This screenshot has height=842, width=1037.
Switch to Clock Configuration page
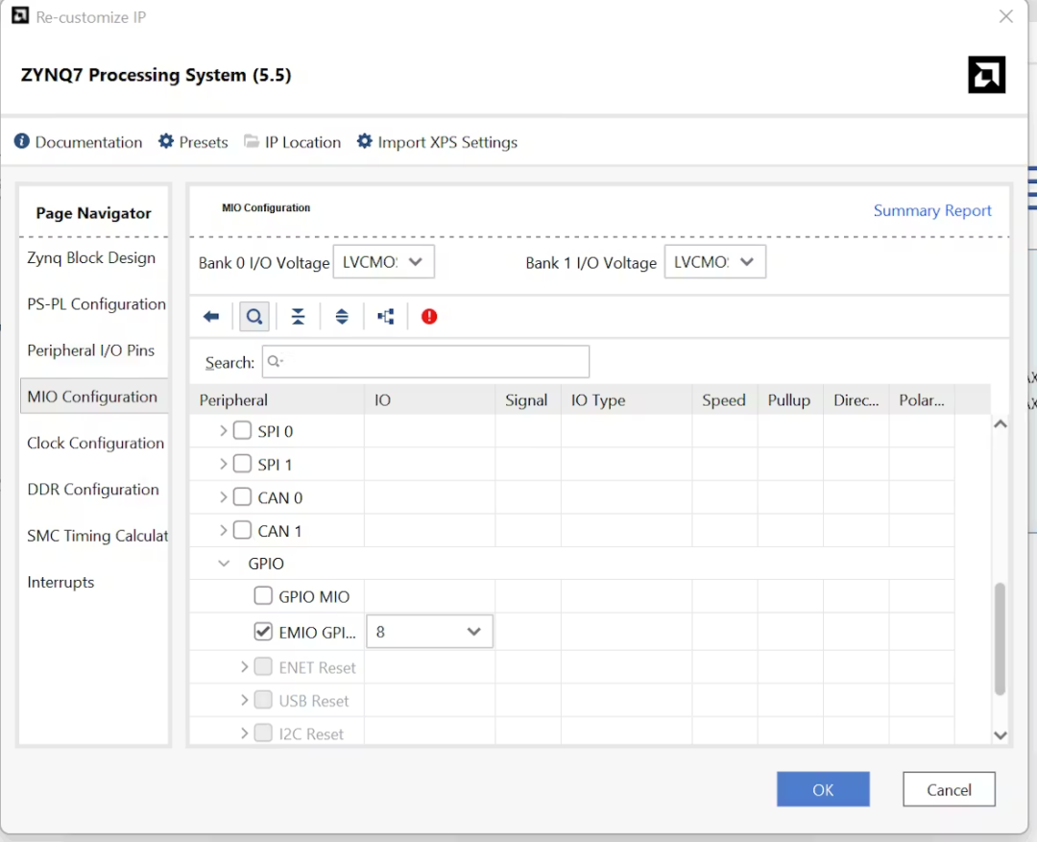pos(95,444)
